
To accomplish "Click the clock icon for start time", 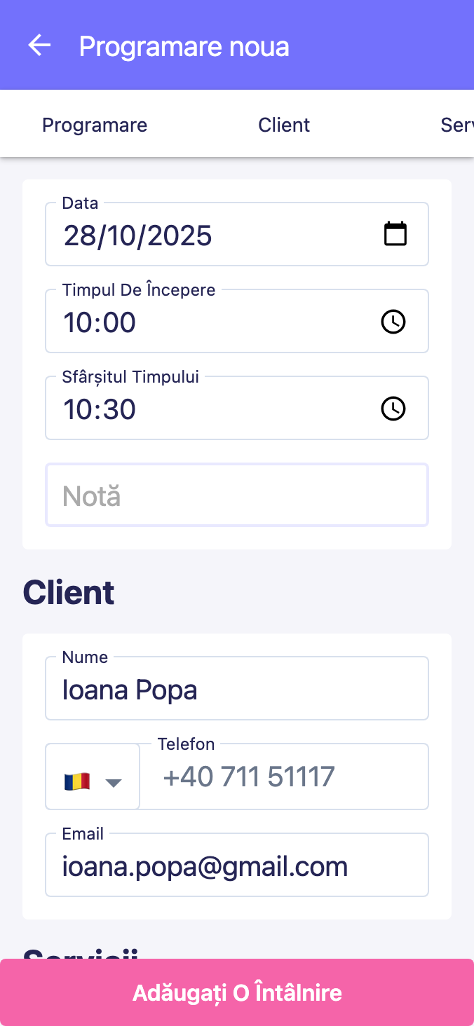I will coord(393,322).
